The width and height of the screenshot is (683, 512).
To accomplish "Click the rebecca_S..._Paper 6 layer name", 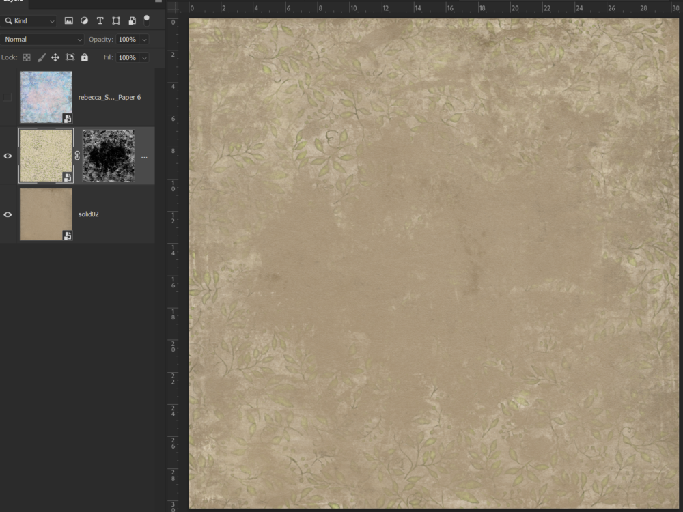I will [x=109, y=97].
